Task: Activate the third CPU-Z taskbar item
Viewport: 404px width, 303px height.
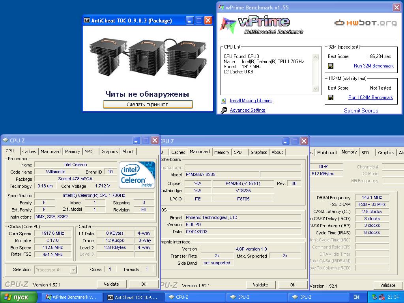Action: point(318,297)
